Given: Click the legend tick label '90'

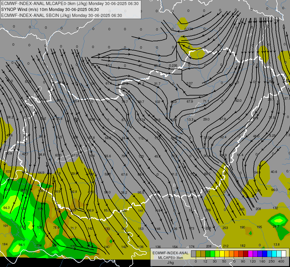Looking at the screenshot, I should point(243,261).
